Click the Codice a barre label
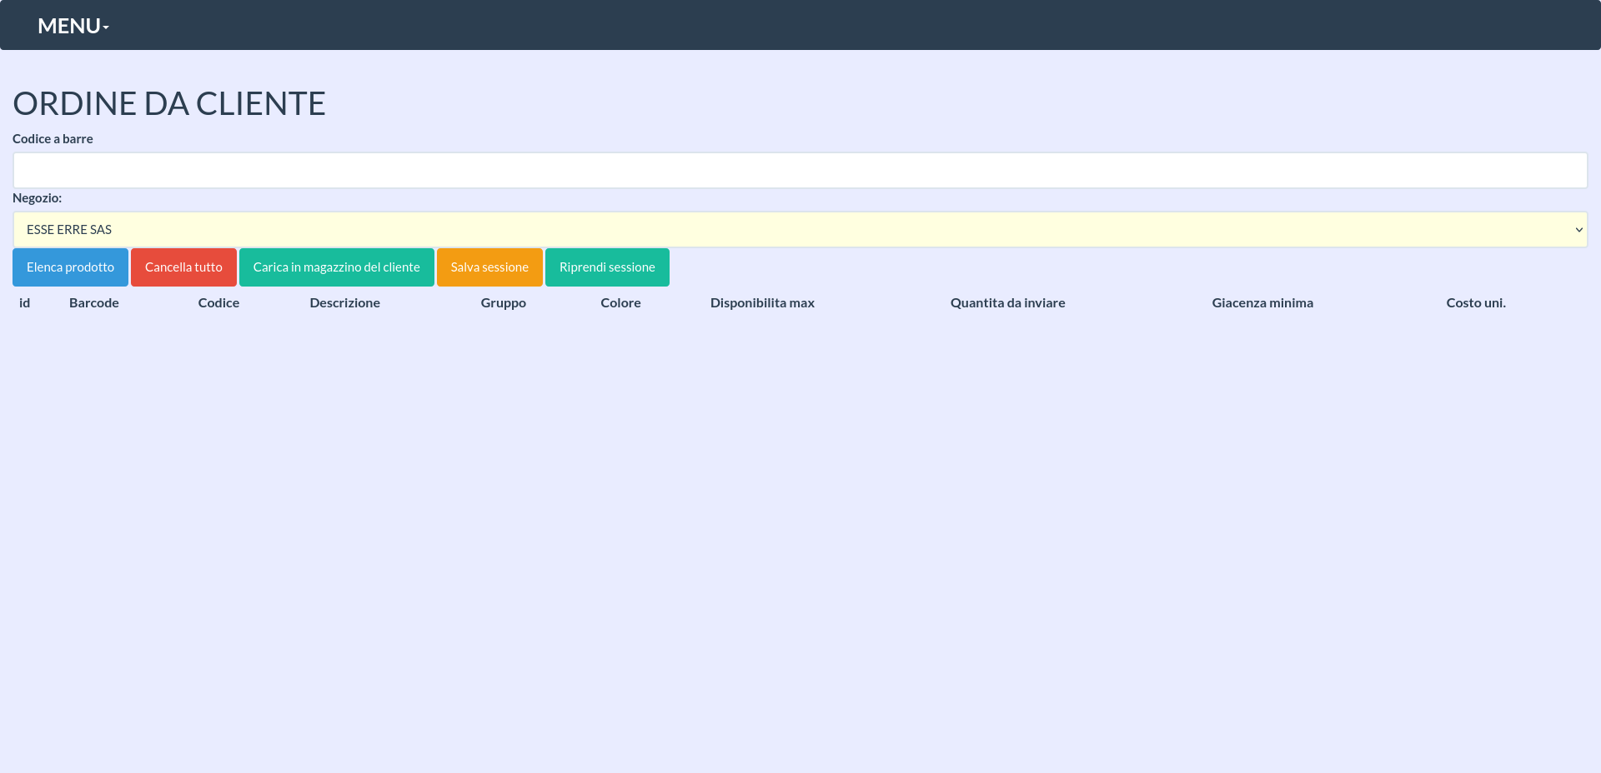 (x=53, y=139)
